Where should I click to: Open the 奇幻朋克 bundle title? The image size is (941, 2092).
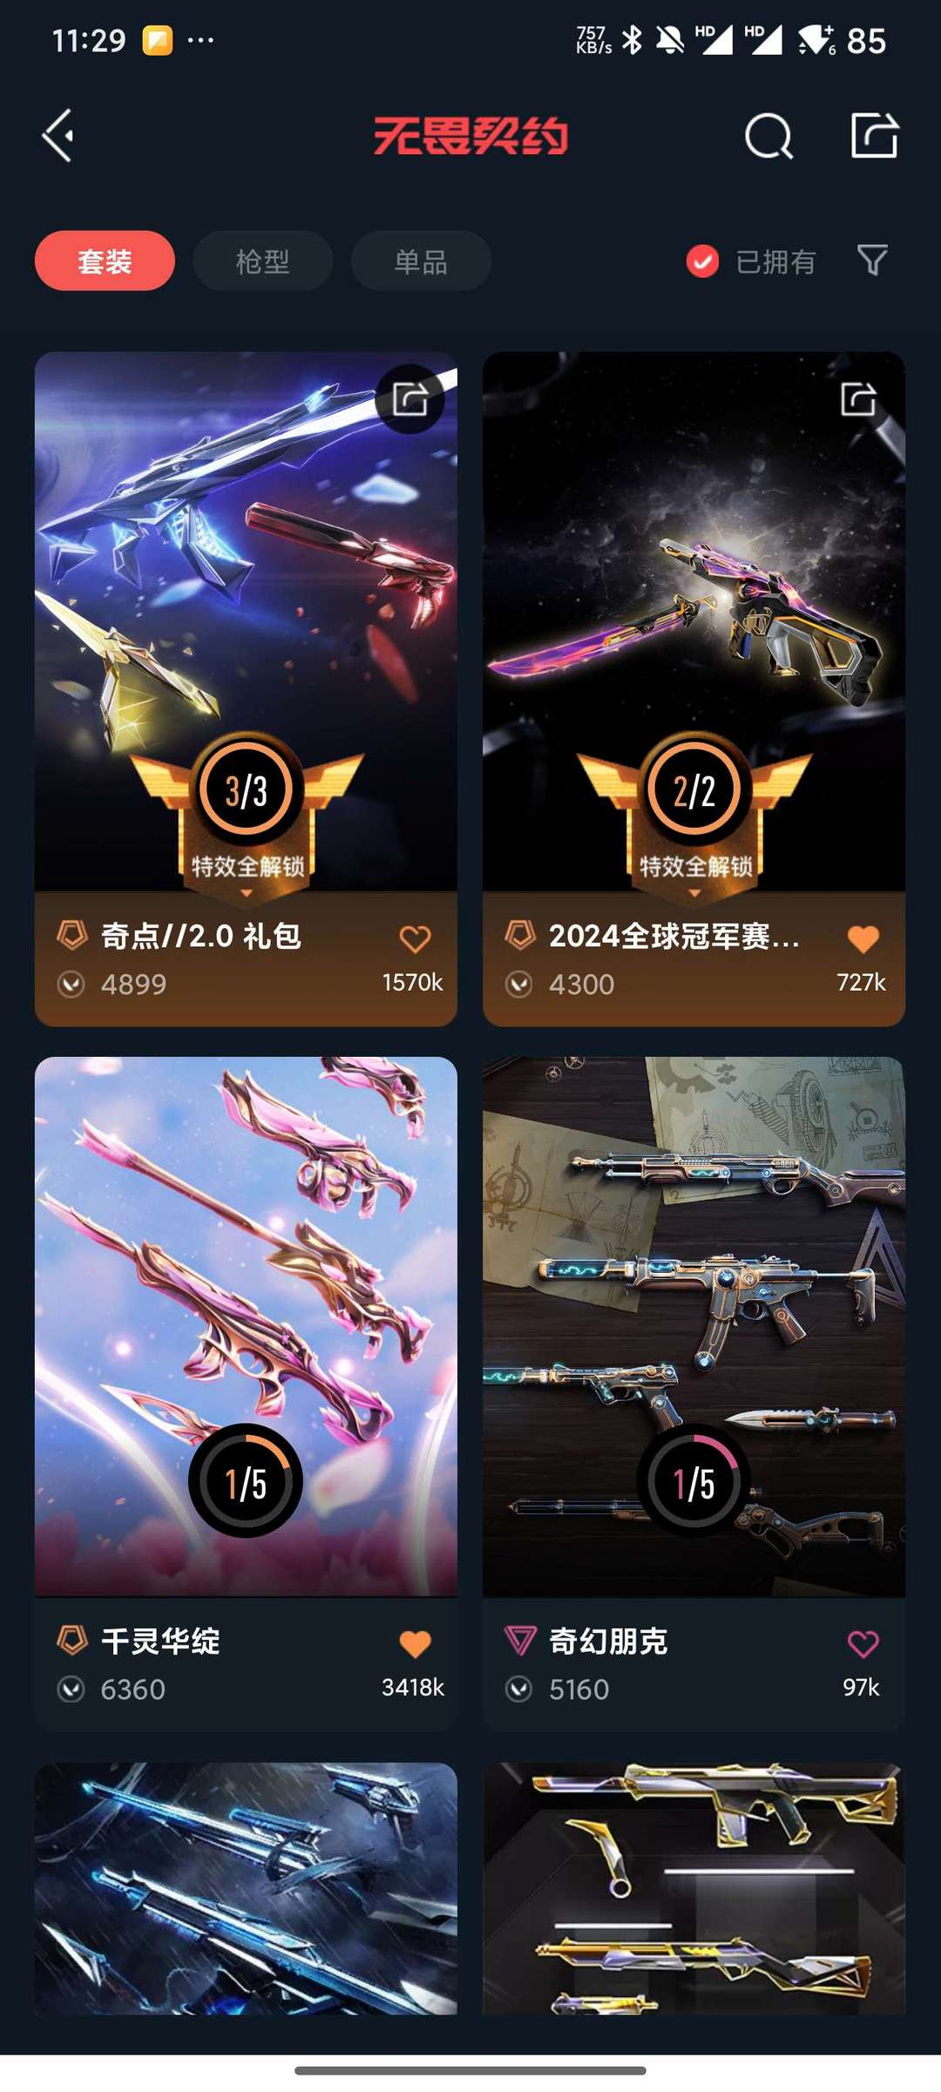click(x=608, y=1642)
